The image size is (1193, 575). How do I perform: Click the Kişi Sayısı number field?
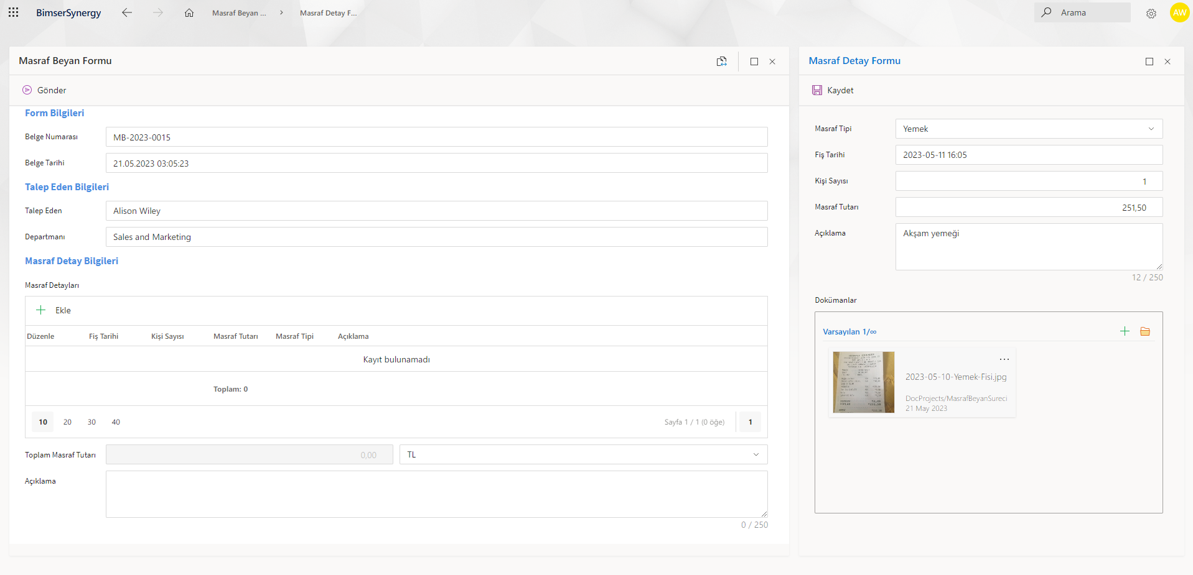point(1029,181)
